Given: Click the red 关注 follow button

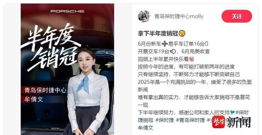Looking at the screenshot, I should pyautogui.click(x=236, y=16).
